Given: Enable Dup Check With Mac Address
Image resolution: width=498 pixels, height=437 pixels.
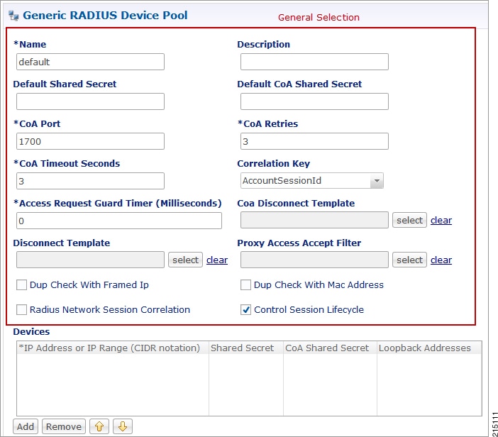Looking at the screenshot, I should click(x=245, y=285).
